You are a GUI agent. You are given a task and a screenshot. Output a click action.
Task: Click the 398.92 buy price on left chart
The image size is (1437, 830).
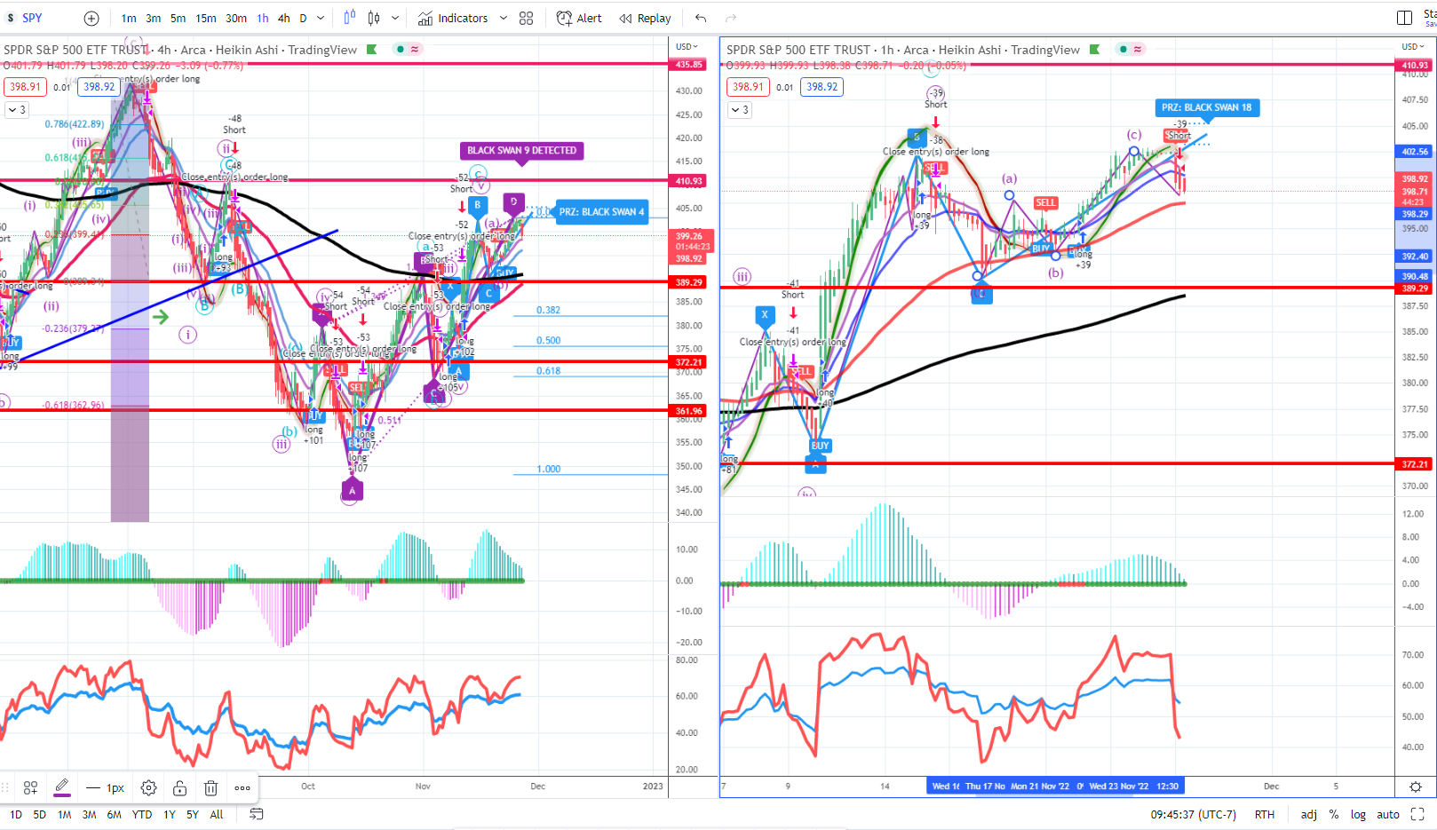pos(99,87)
